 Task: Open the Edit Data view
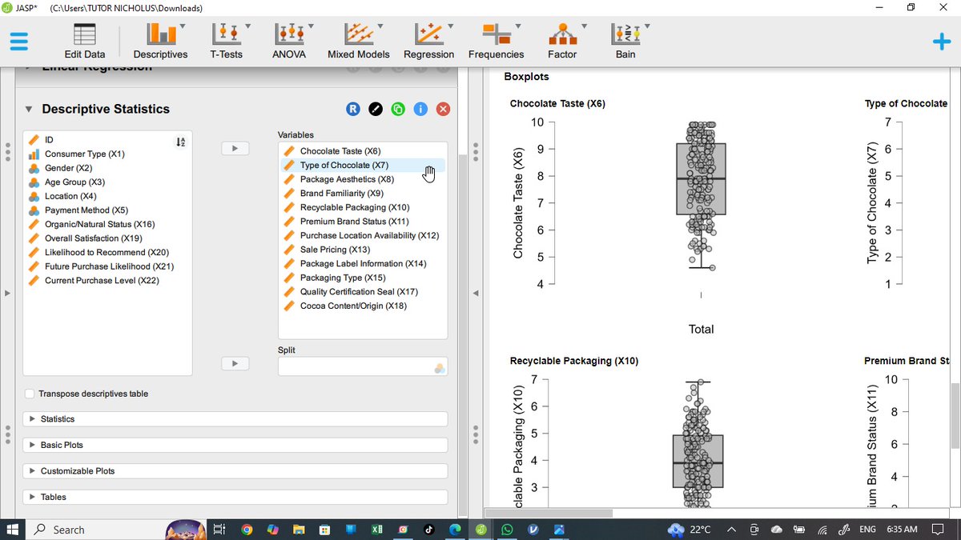click(x=84, y=41)
